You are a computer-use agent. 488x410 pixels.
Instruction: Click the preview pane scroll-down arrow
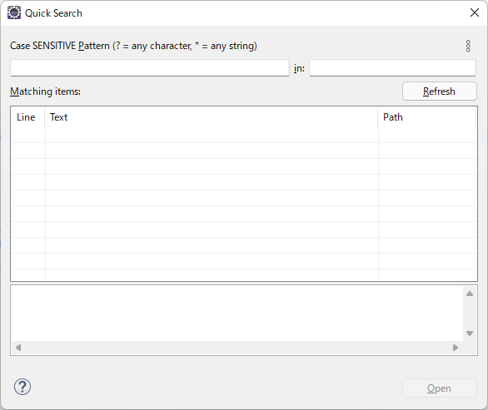[x=470, y=333]
